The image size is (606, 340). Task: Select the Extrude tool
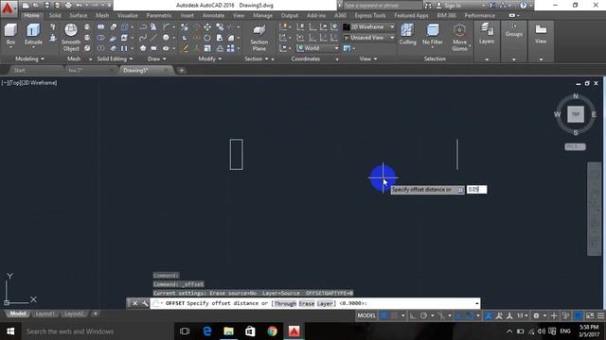click(x=33, y=34)
